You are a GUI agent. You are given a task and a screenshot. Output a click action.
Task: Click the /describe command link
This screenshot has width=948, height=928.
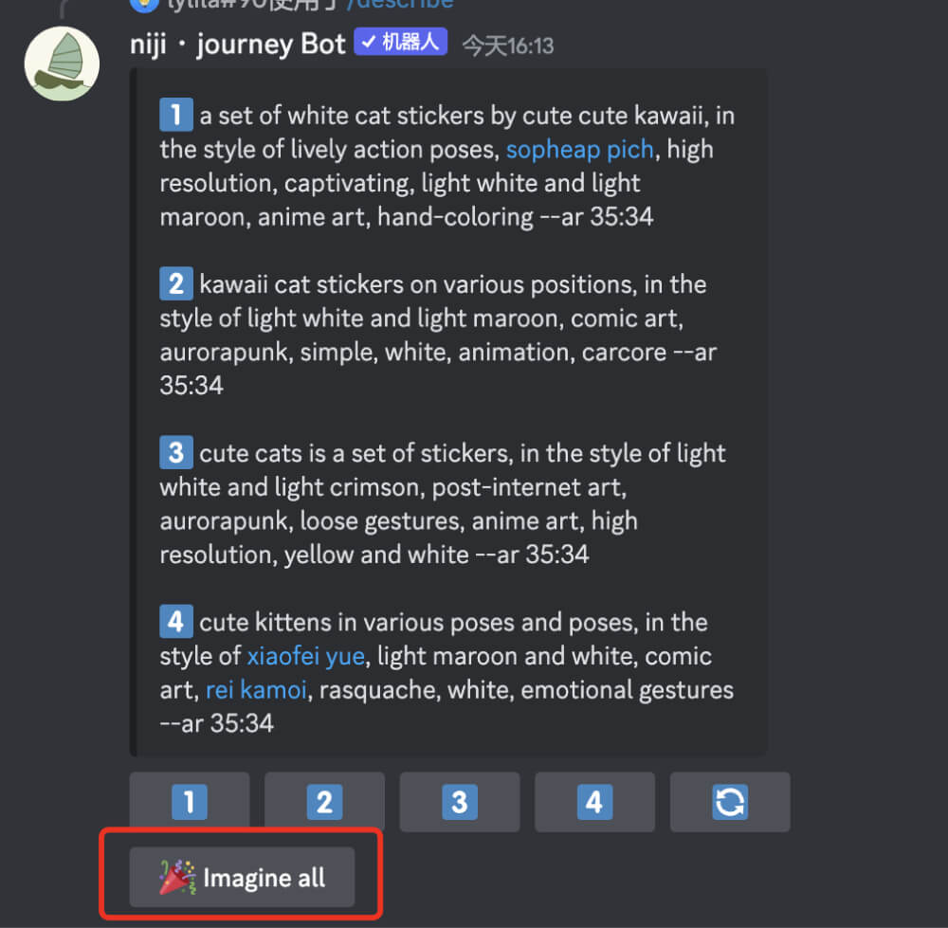400,5
